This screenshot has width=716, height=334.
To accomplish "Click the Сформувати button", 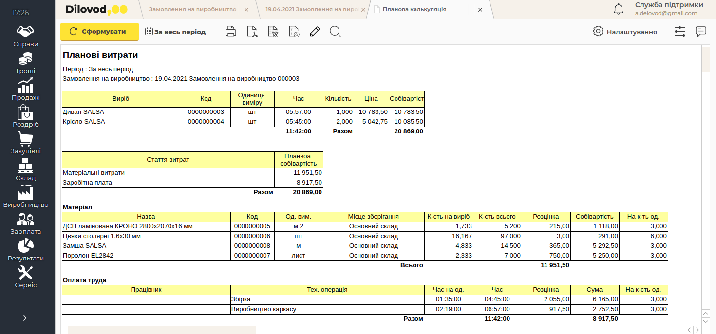I will (x=99, y=32).
